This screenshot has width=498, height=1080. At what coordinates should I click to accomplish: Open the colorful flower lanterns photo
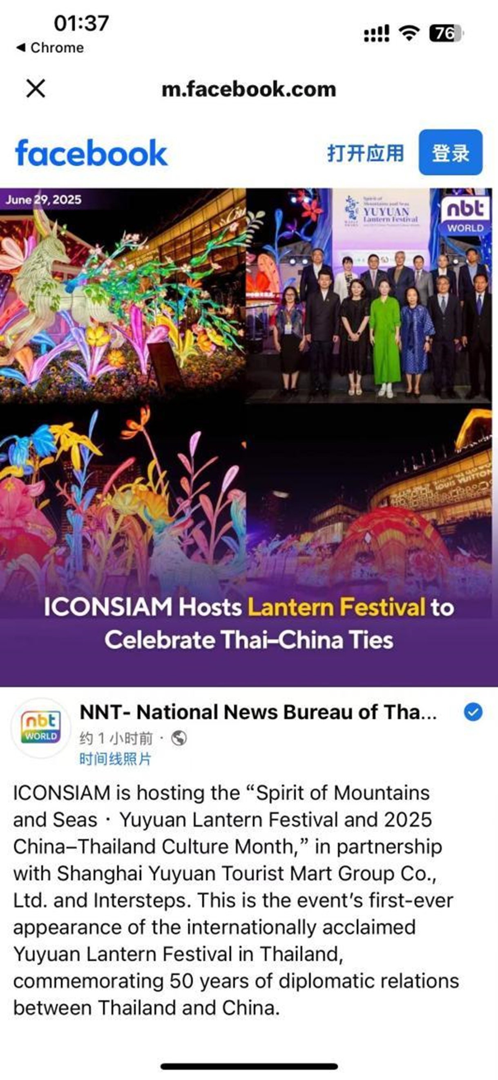click(x=122, y=499)
